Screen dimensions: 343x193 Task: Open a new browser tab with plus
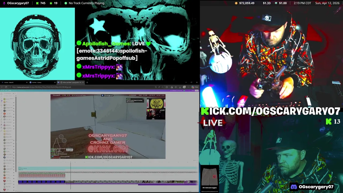tap(87, 82)
